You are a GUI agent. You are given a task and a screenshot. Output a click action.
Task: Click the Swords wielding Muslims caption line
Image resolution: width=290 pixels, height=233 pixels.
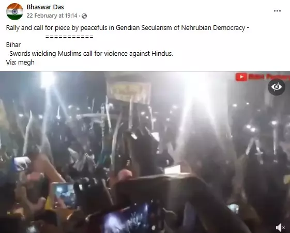click(91, 54)
